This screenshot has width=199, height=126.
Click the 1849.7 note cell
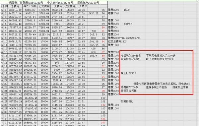pos(128,24)
